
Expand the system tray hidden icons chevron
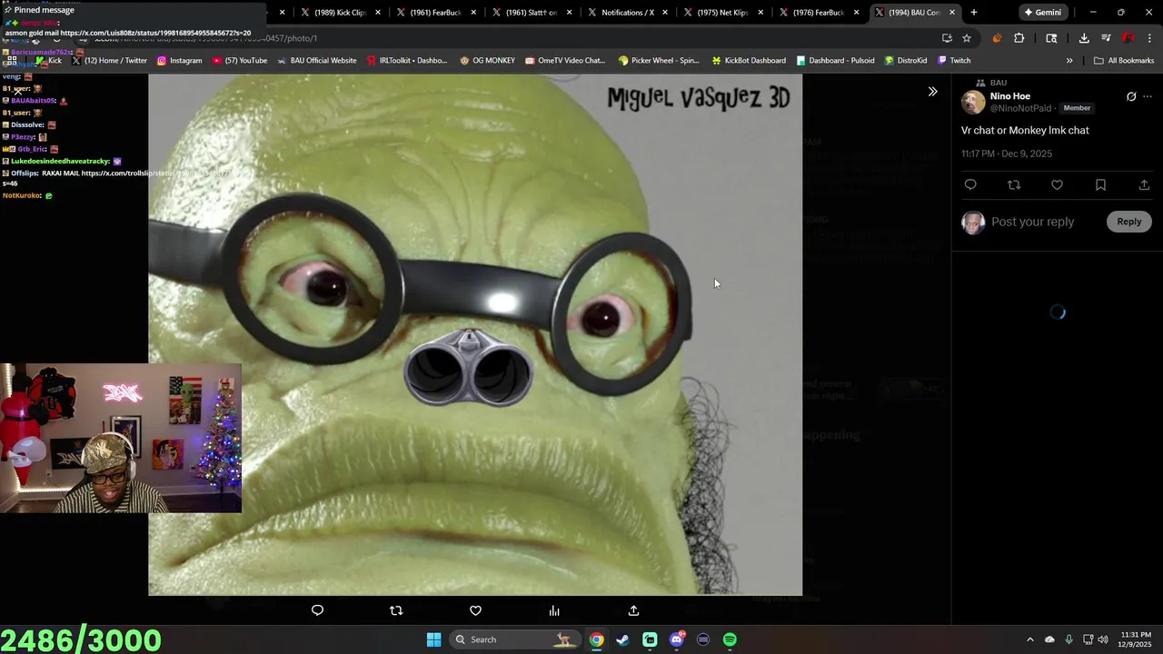coord(1029,639)
